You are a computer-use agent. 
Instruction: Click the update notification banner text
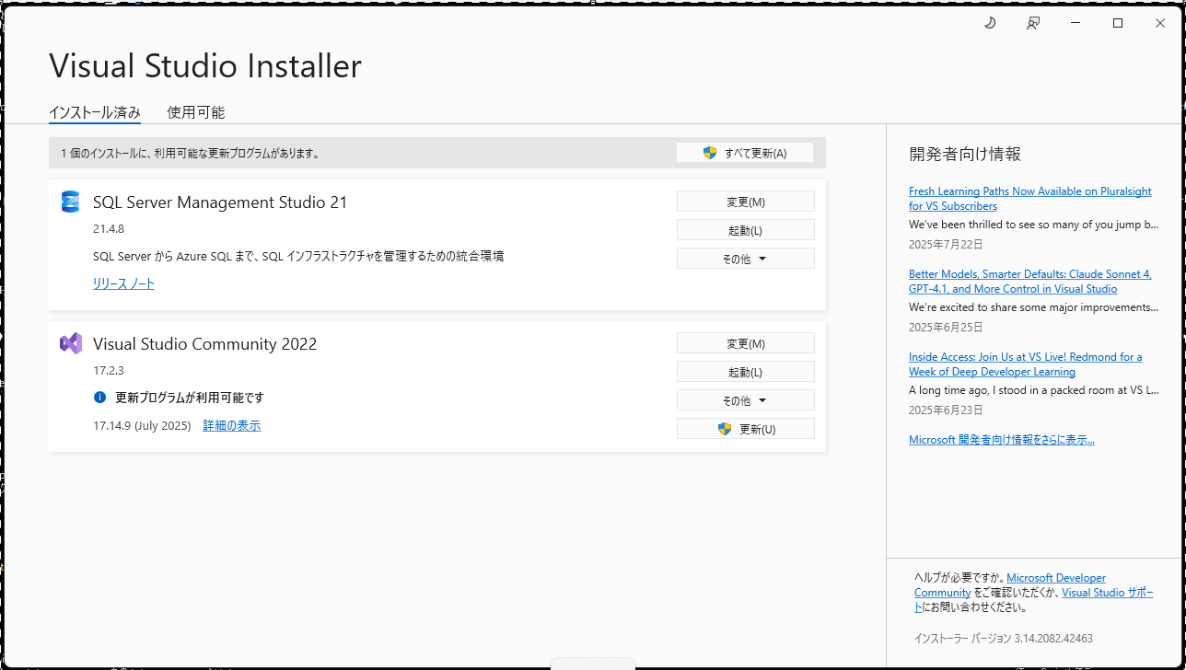click(191, 154)
